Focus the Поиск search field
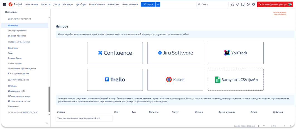Image resolution: width=296 pixels, height=129 pixels. (212, 4)
